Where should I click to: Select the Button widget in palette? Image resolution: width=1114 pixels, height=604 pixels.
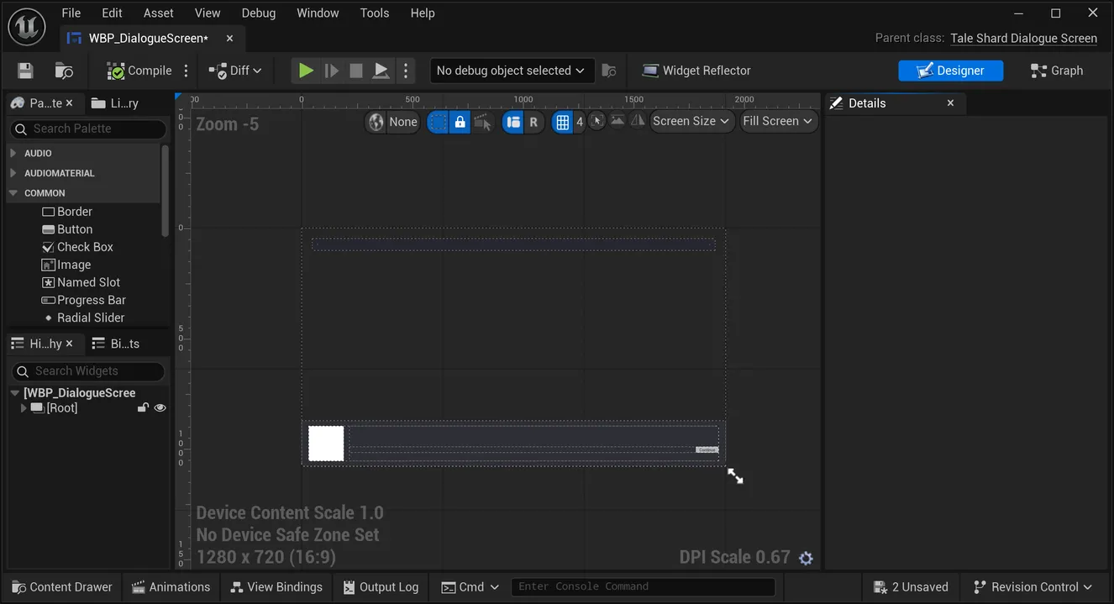(67, 229)
